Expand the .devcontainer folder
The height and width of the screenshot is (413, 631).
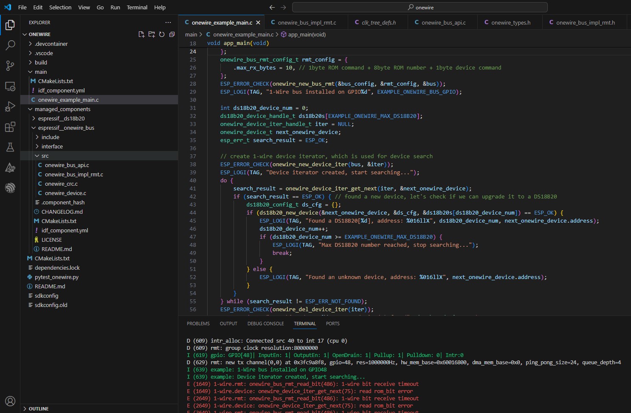99,44
